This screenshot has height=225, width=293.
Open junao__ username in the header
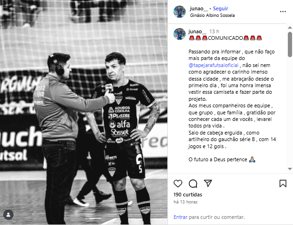click(199, 8)
